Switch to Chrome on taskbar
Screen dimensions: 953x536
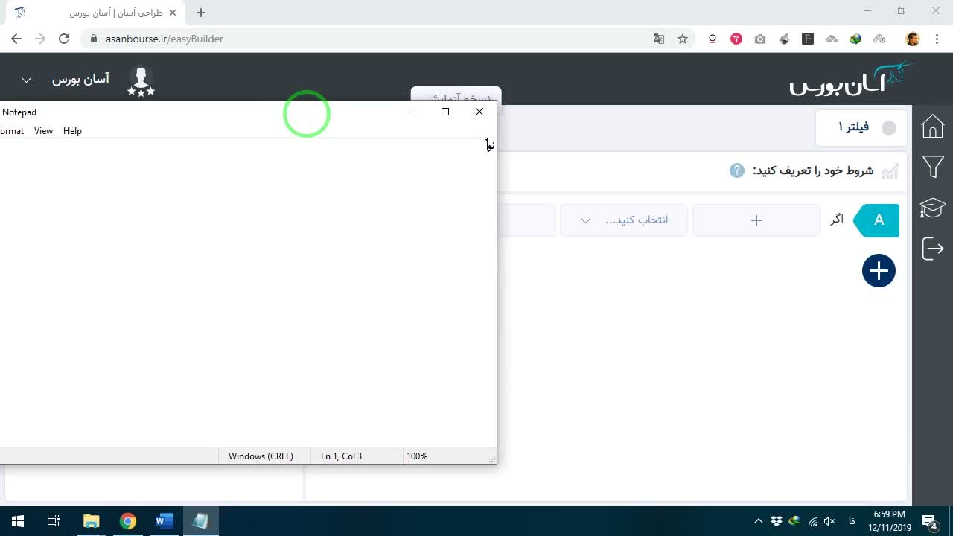point(128,521)
